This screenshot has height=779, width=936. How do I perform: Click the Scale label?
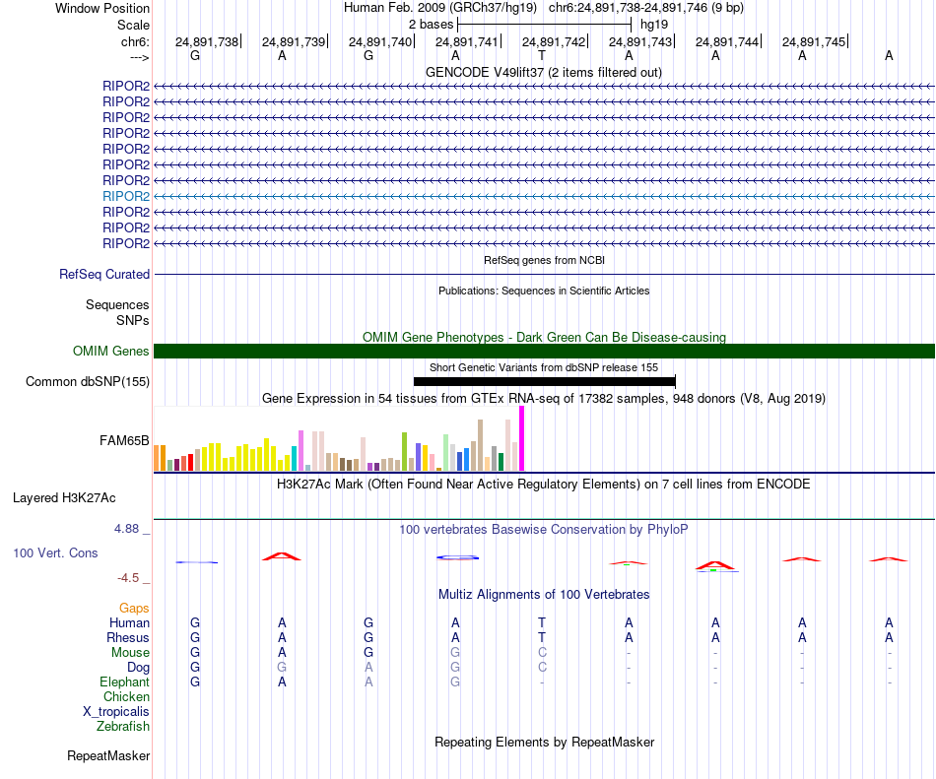point(133,25)
